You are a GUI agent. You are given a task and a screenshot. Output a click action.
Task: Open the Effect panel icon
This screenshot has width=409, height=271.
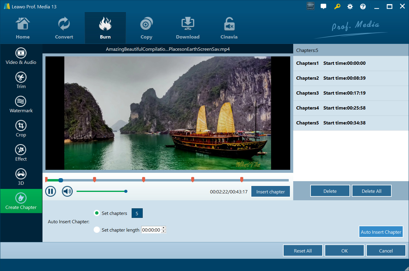(21, 150)
